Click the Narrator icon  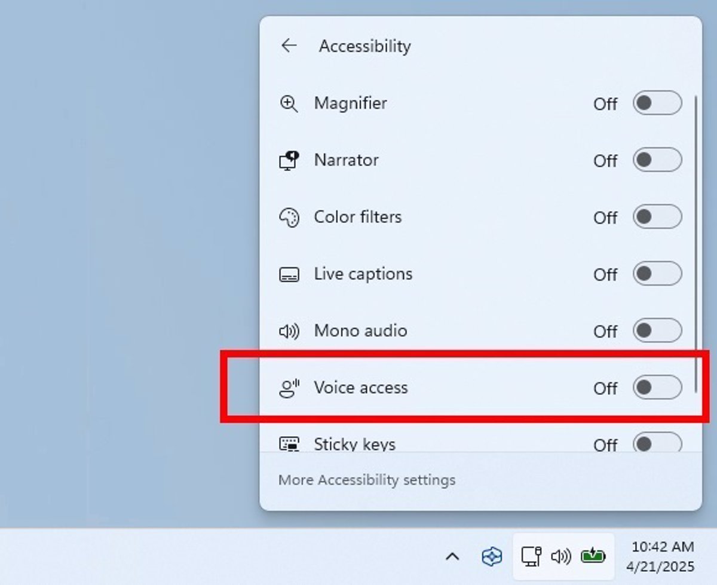coord(289,160)
